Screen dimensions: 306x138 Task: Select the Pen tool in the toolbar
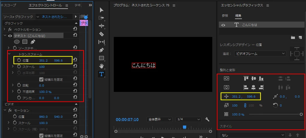click(102, 50)
